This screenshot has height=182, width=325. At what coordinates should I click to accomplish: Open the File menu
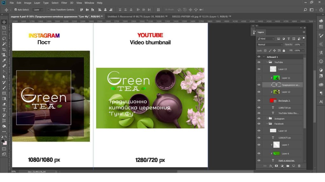12,3
